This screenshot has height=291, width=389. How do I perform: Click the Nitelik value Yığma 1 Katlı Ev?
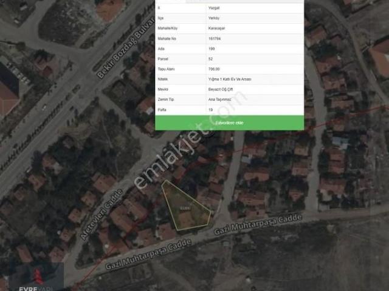tap(230, 79)
